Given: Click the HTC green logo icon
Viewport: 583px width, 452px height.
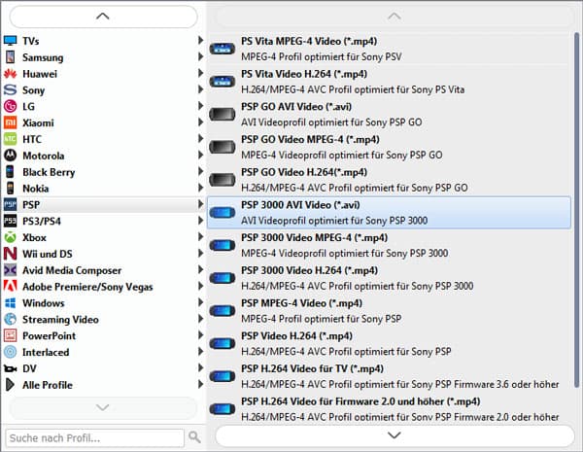Looking at the screenshot, I should (10, 139).
